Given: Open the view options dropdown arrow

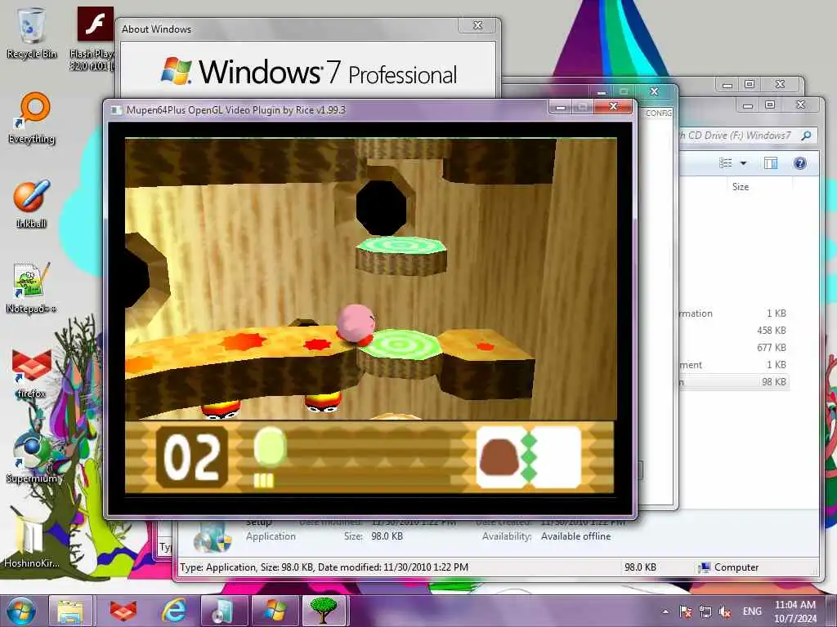Looking at the screenshot, I should coord(743,163).
